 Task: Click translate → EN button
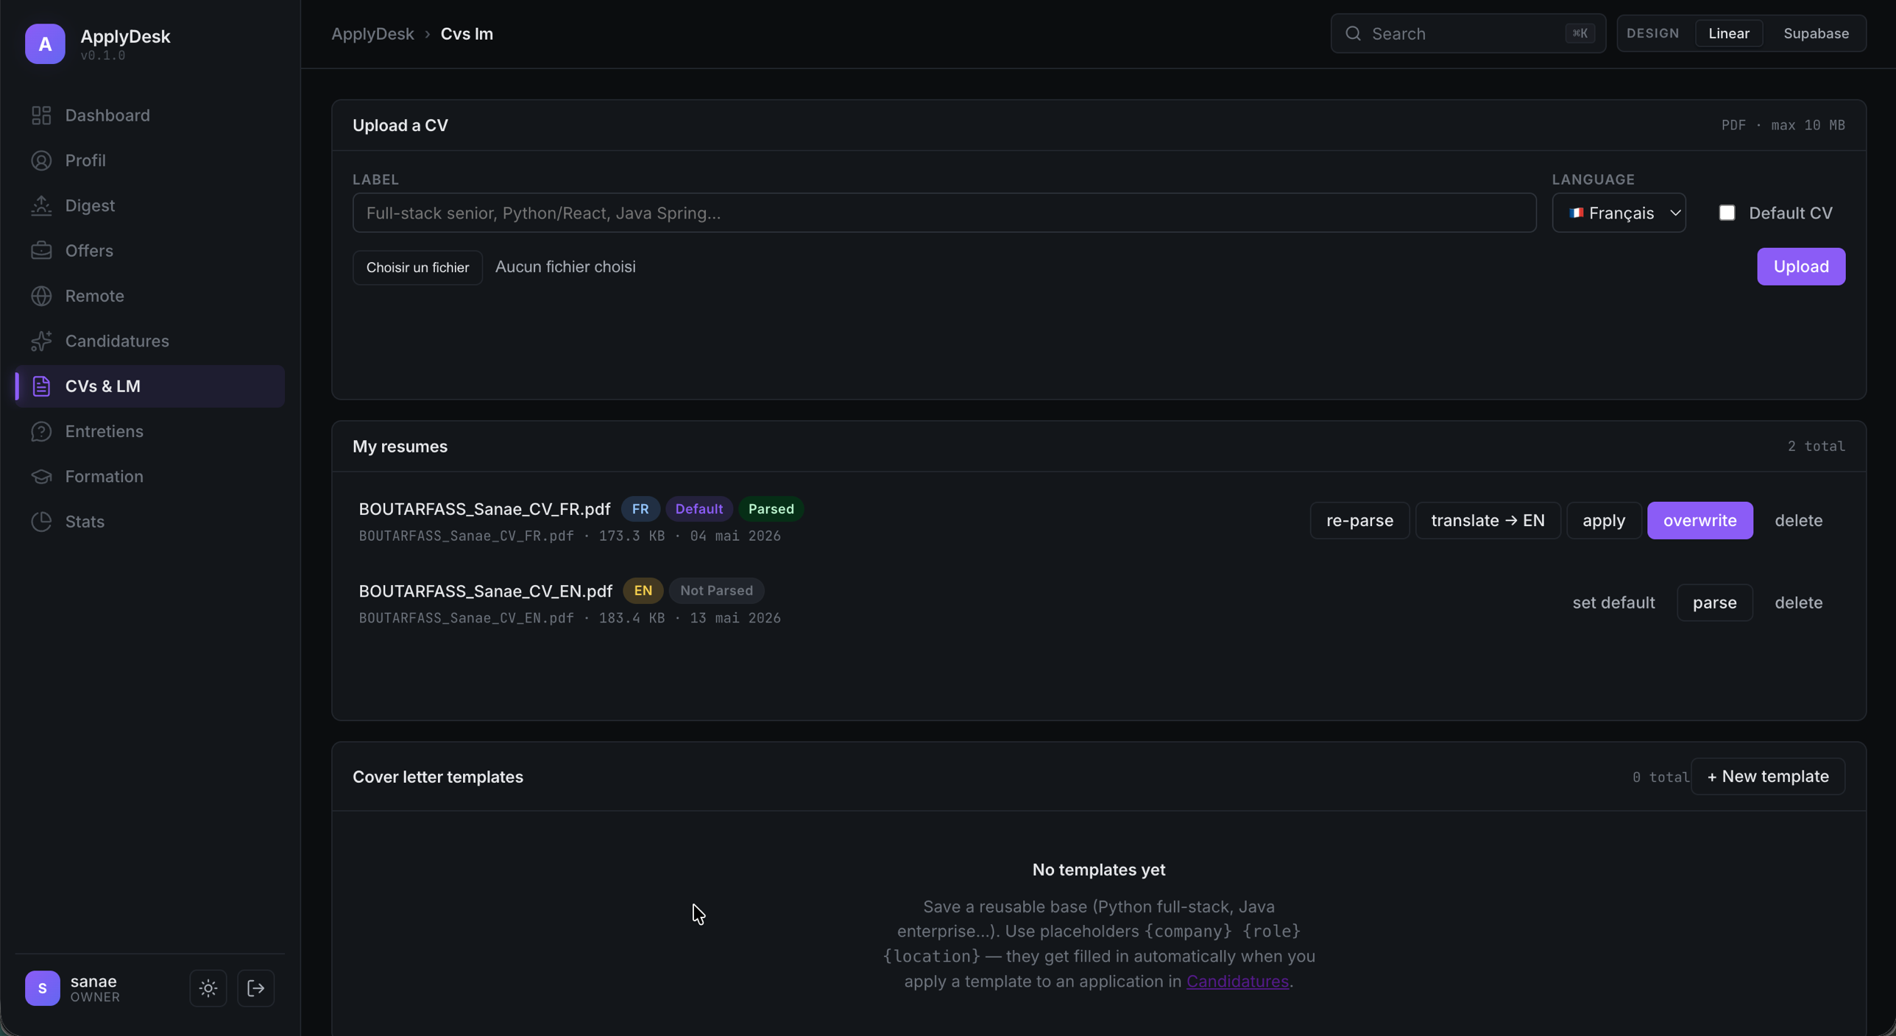click(x=1488, y=521)
